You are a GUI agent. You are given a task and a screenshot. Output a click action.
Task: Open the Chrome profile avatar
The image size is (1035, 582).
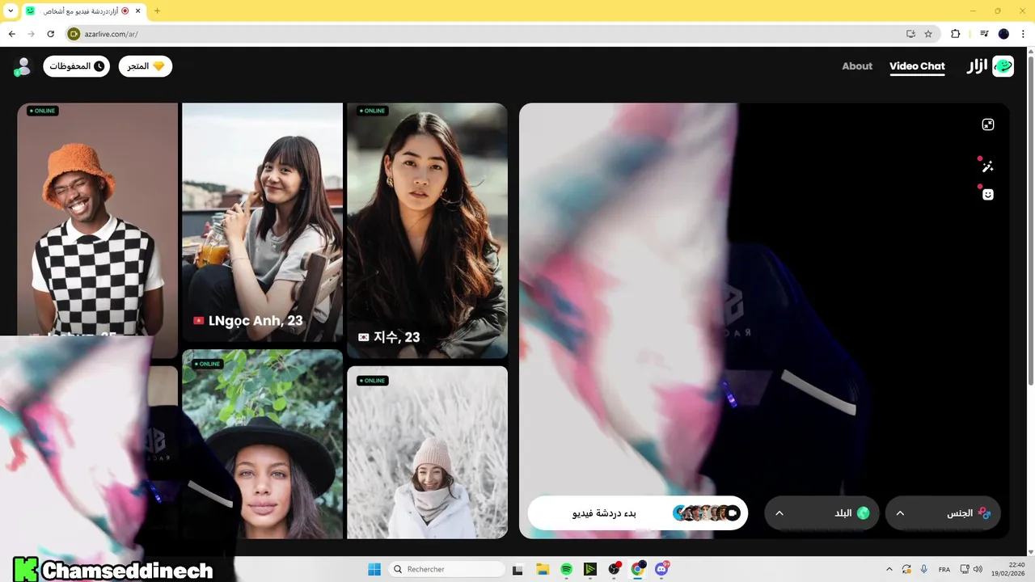(x=1003, y=34)
